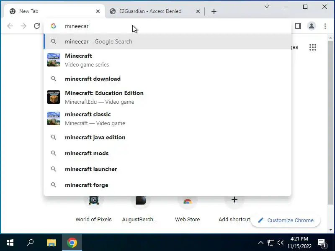Open the volume tray icon
This screenshot has width=335, height=251.
pyautogui.click(x=280, y=243)
